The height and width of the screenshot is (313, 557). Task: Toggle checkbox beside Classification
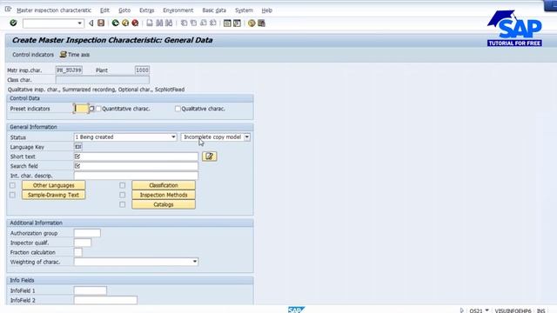pyautogui.click(x=122, y=185)
